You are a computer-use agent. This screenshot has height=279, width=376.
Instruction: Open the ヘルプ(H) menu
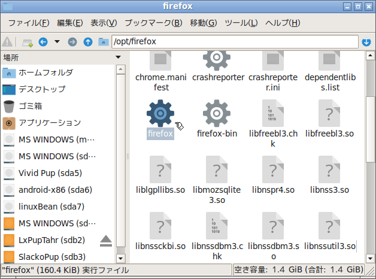pyautogui.click(x=283, y=23)
